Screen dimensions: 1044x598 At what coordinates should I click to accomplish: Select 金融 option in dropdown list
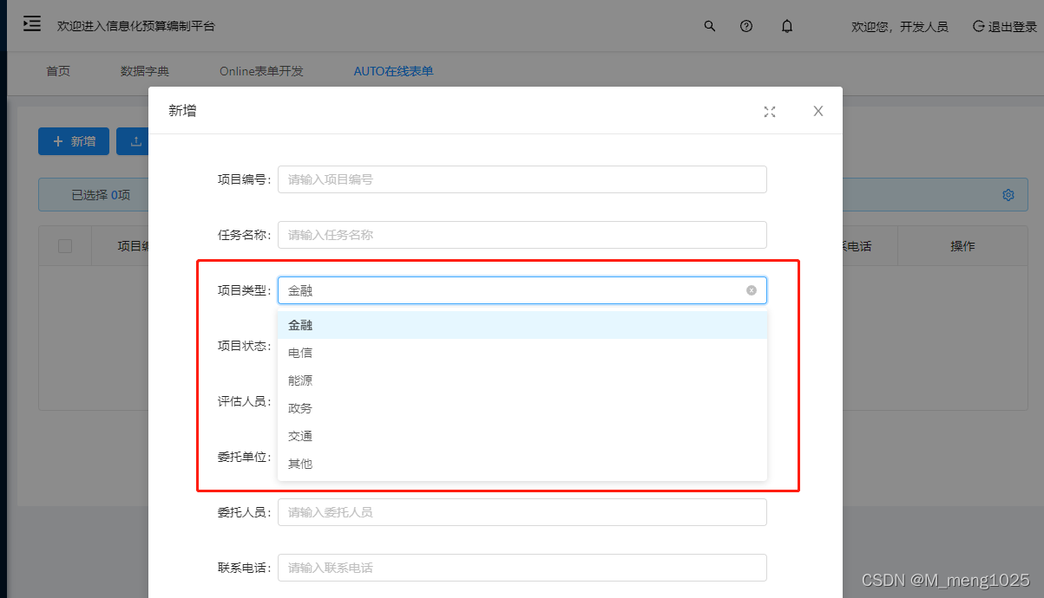coord(522,325)
